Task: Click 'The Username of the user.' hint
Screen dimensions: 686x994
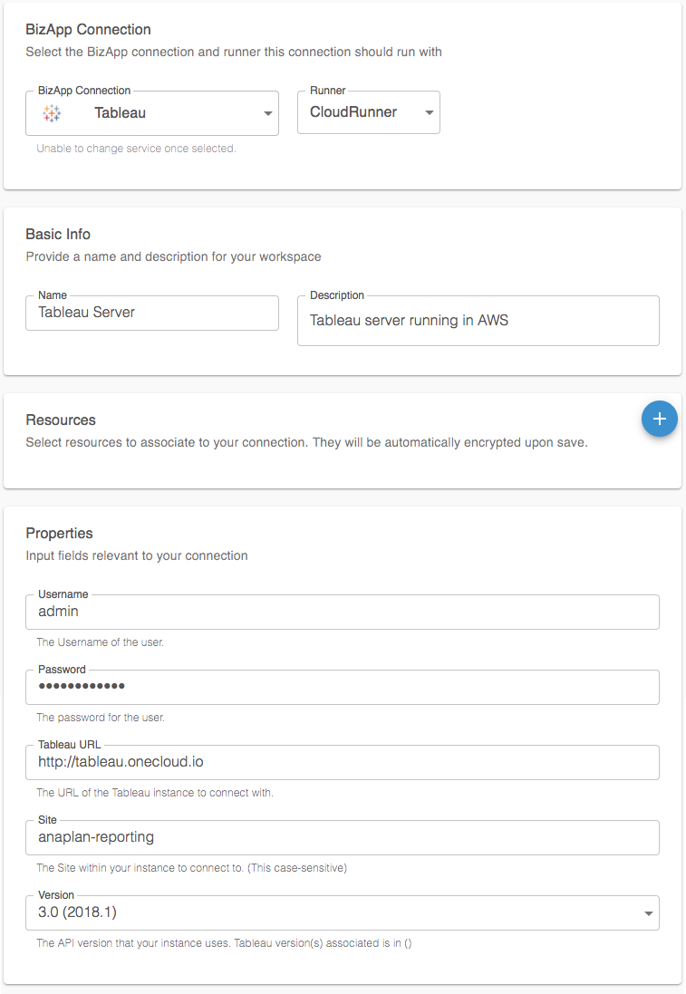Action: [101, 642]
